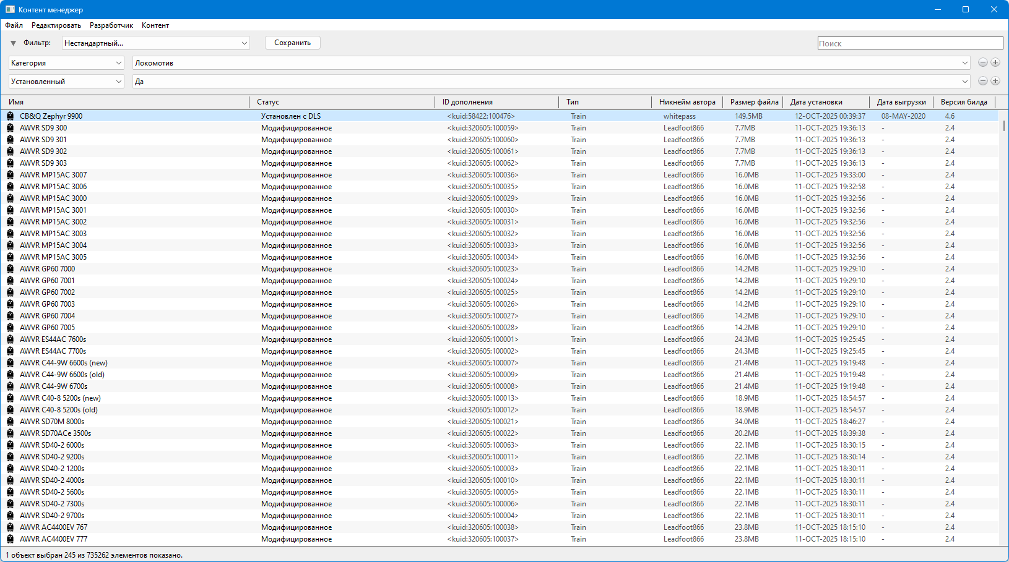Viewport: 1009px width, 562px height.
Task: Open the Локомотив value dropdown
Action: point(552,63)
